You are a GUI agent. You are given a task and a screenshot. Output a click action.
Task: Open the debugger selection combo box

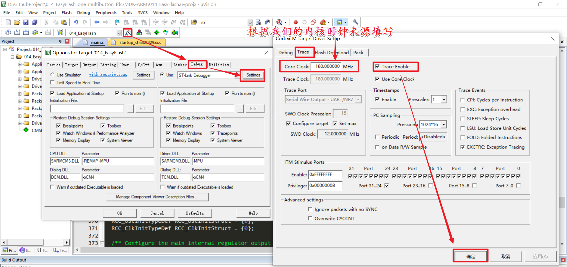click(209, 75)
